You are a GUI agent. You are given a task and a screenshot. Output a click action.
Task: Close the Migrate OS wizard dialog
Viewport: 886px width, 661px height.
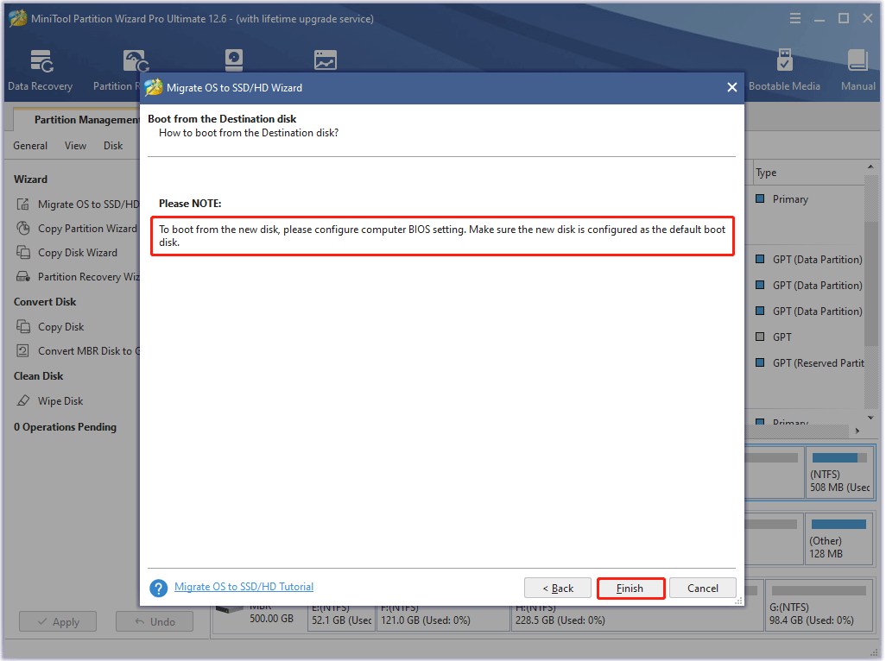pos(731,87)
